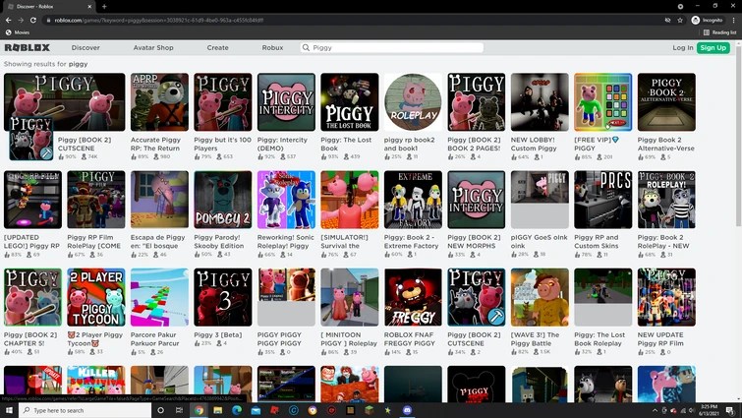Click 'Showing results for piggy' text

point(46,64)
